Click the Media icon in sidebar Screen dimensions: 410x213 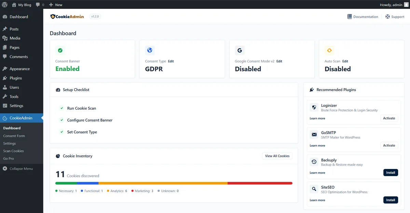point(5,38)
